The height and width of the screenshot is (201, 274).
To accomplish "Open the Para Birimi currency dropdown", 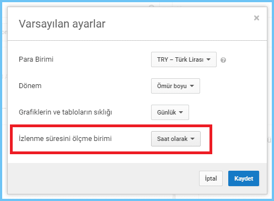I will click(184, 59).
